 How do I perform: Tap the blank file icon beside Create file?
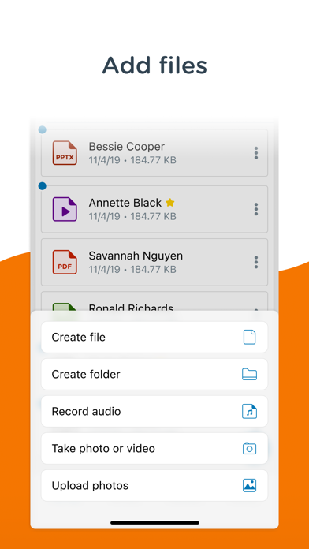coord(250,337)
